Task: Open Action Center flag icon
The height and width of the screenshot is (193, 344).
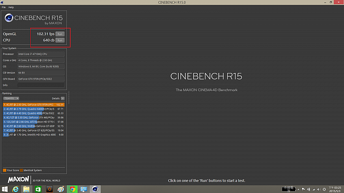Action: pos(303,190)
